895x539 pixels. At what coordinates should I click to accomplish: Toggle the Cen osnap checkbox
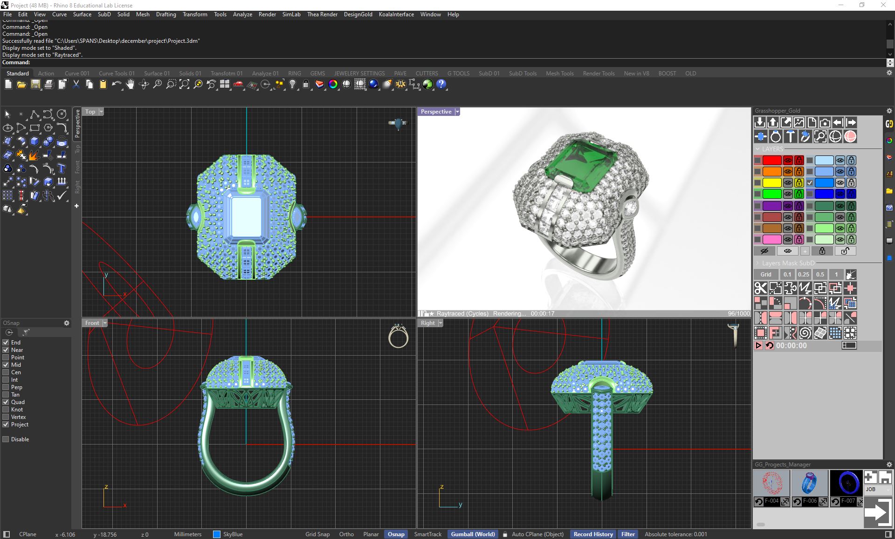[6, 372]
